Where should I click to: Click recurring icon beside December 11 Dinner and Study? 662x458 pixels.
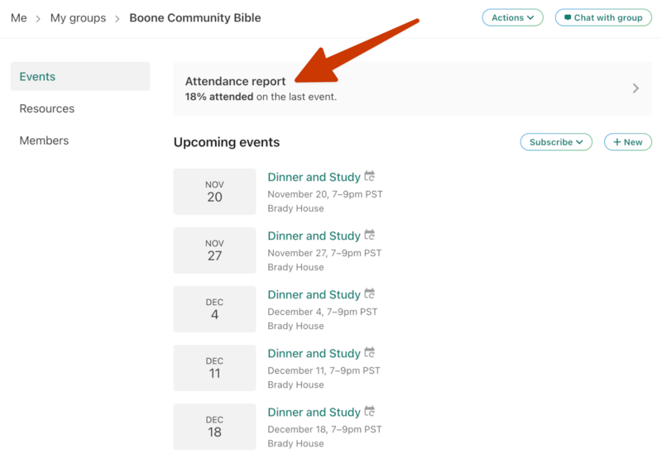pos(370,352)
